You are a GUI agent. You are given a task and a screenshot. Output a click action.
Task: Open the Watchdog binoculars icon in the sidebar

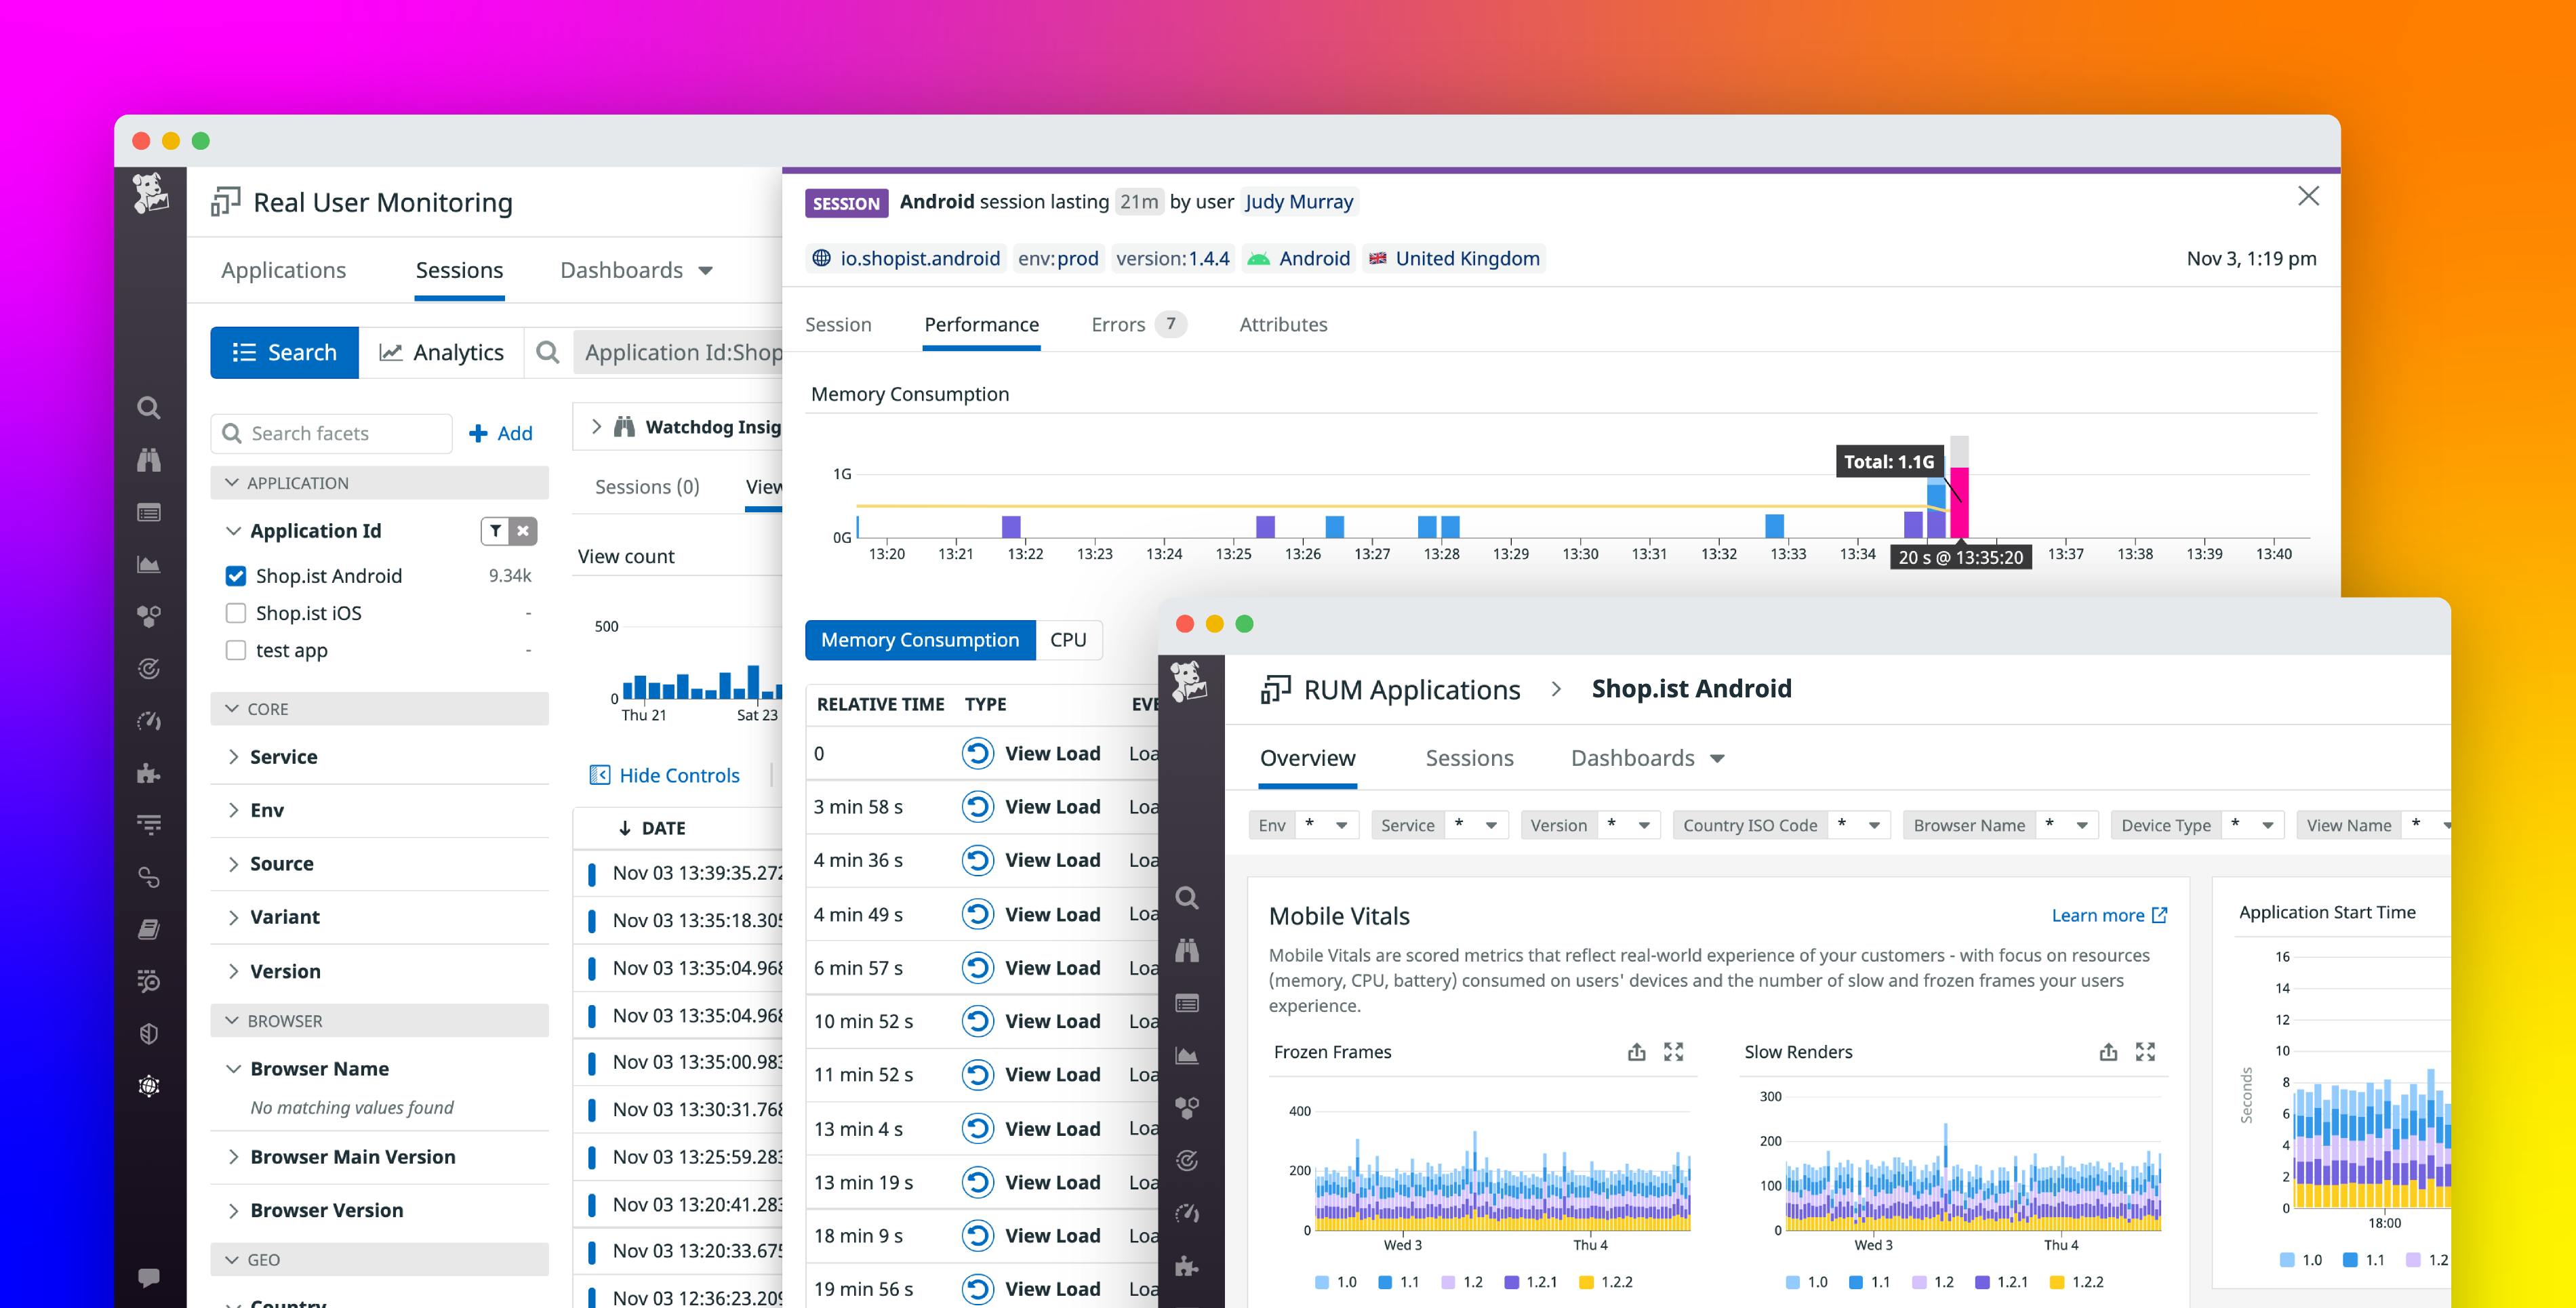(x=150, y=460)
